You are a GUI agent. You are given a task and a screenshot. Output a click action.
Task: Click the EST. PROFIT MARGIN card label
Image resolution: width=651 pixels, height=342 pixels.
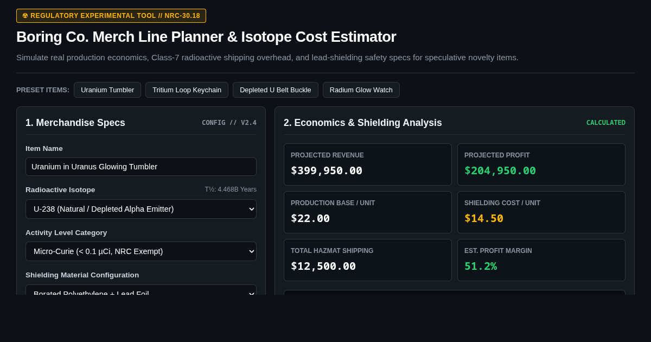click(x=498, y=251)
